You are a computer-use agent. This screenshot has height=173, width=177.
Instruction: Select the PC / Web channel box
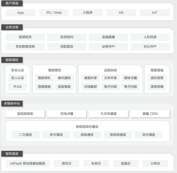point(54,13)
